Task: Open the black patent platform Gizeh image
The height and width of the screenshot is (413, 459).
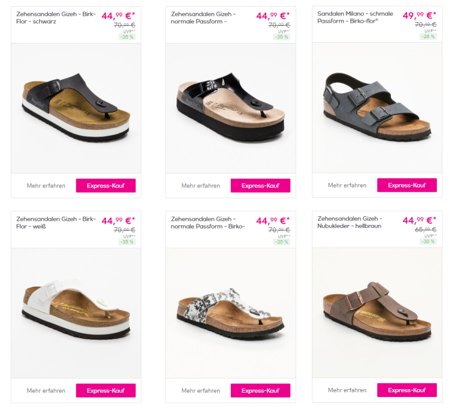Action: 231,109
